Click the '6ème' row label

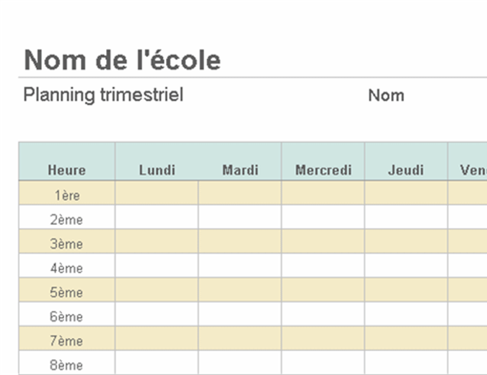point(66,317)
